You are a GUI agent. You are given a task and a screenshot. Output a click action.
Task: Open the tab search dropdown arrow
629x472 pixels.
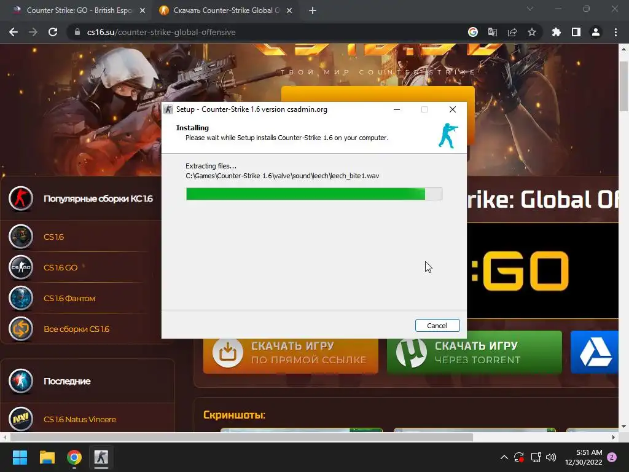pyautogui.click(x=530, y=9)
